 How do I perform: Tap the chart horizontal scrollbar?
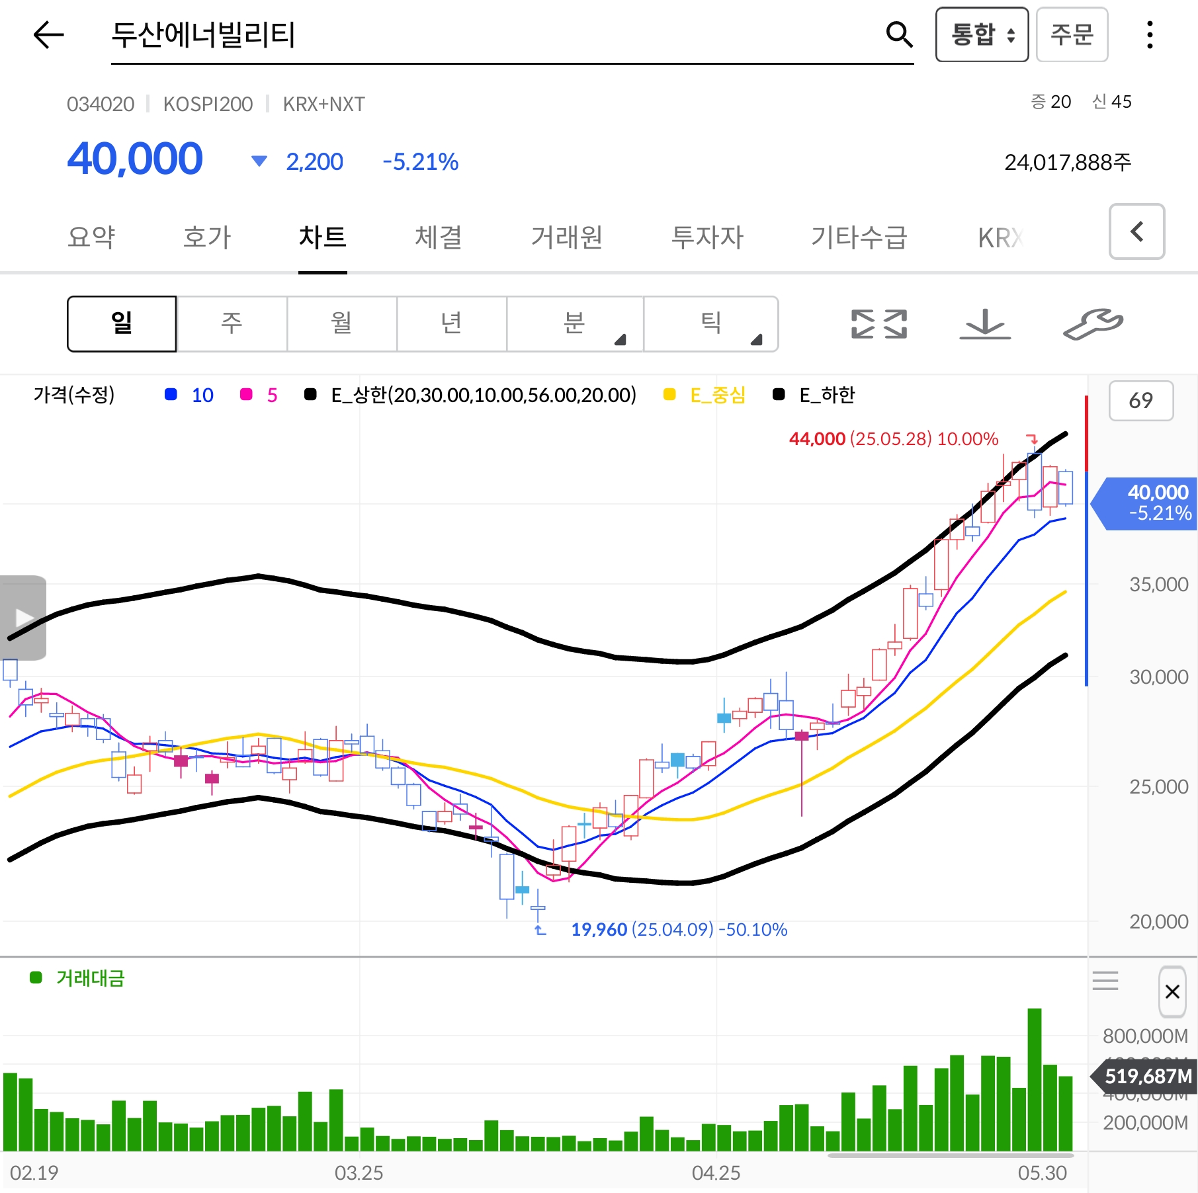click(951, 1155)
